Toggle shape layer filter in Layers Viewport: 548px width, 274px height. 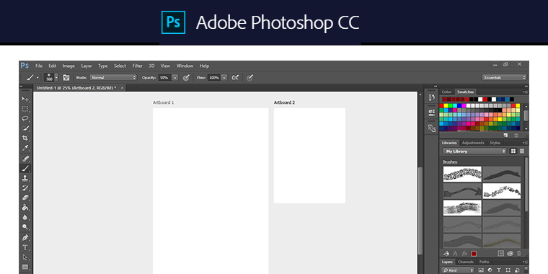[x=508, y=270]
